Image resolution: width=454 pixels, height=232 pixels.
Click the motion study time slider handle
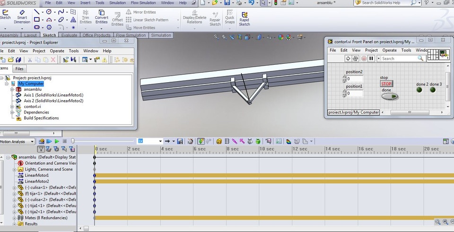pos(73,141)
